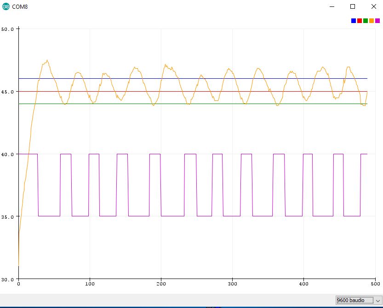Click the magenta legend square
This screenshot has height=308, width=383.
[377, 21]
